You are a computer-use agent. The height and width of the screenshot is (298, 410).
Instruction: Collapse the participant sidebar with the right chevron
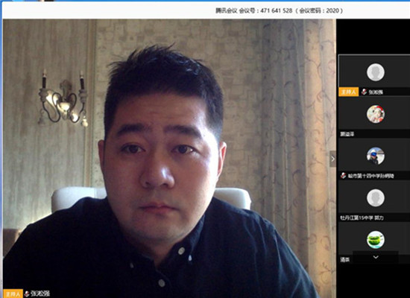pyautogui.click(x=333, y=159)
